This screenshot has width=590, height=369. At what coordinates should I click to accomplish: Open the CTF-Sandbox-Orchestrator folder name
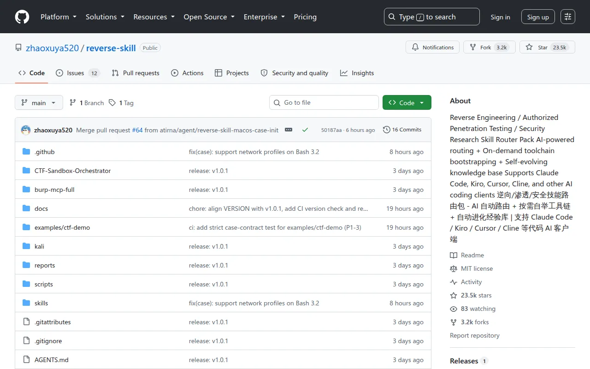73,171
